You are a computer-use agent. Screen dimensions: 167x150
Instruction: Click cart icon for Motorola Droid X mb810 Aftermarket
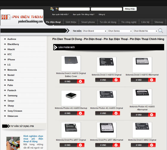click(152, 80)
